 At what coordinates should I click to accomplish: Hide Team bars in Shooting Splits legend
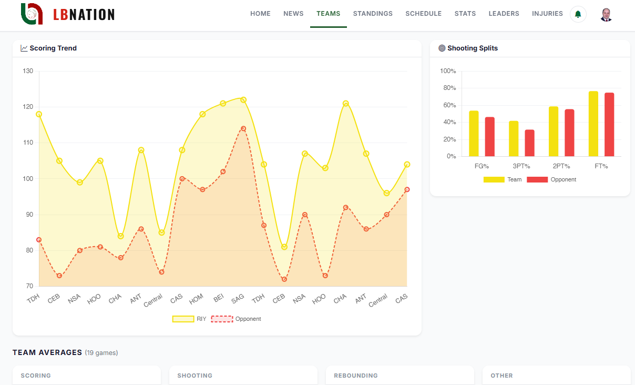click(503, 179)
